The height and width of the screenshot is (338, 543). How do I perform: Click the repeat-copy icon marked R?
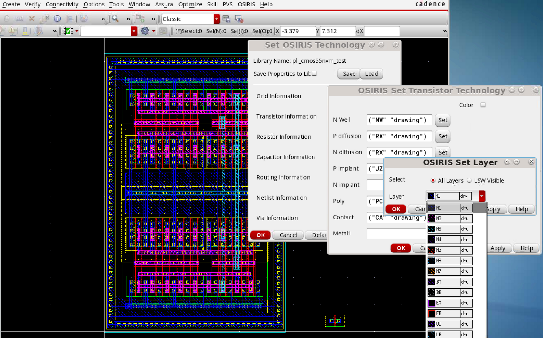point(44,19)
